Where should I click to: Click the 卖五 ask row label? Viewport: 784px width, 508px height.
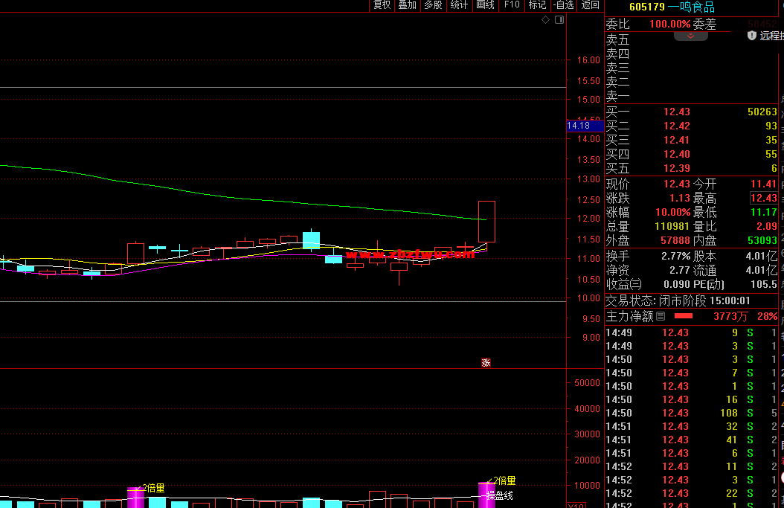click(618, 39)
